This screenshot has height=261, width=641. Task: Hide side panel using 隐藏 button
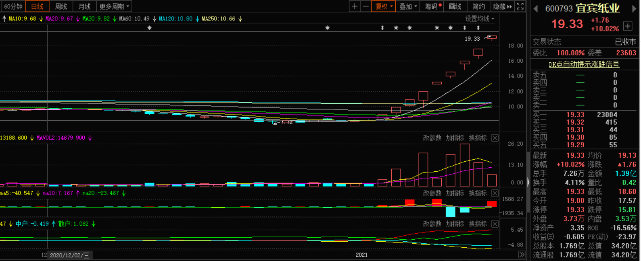(x=502, y=6)
